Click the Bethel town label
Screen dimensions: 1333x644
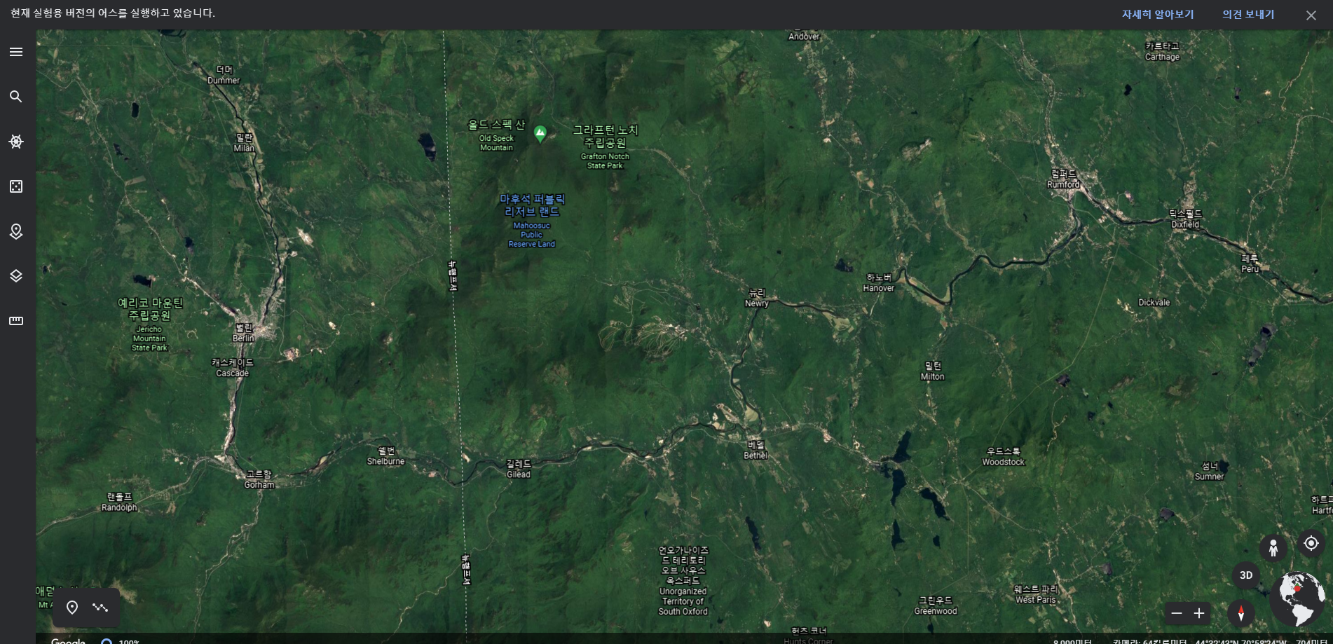tap(756, 450)
